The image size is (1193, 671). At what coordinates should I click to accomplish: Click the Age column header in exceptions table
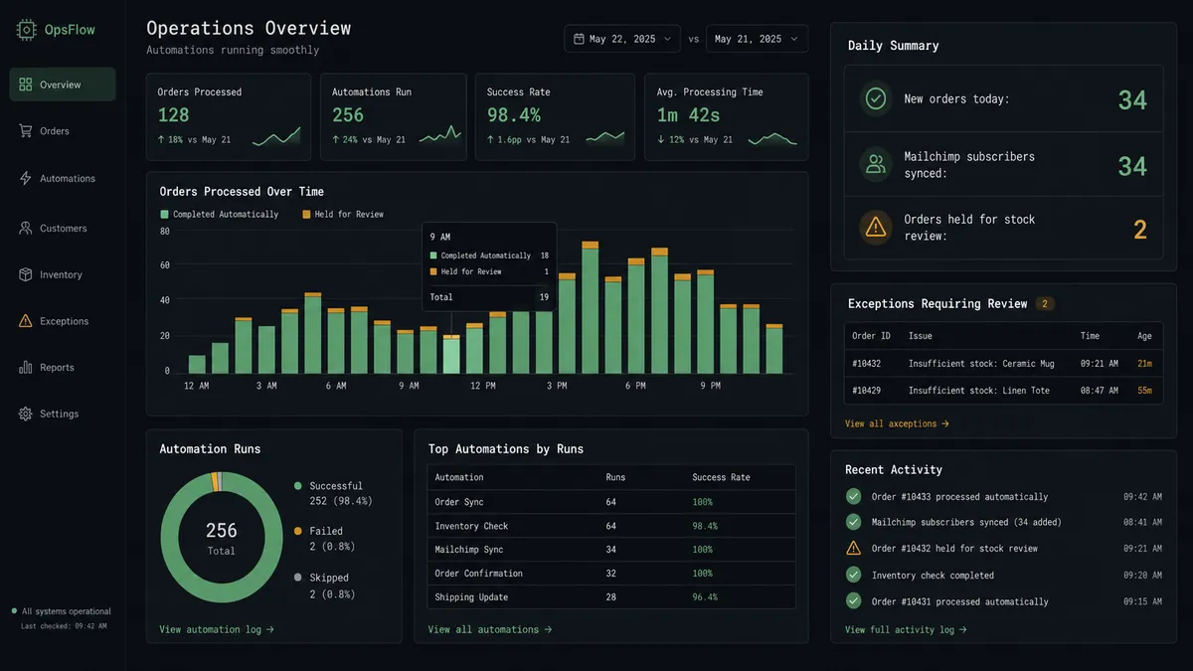pyautogui.click(x=1145, y=336)
